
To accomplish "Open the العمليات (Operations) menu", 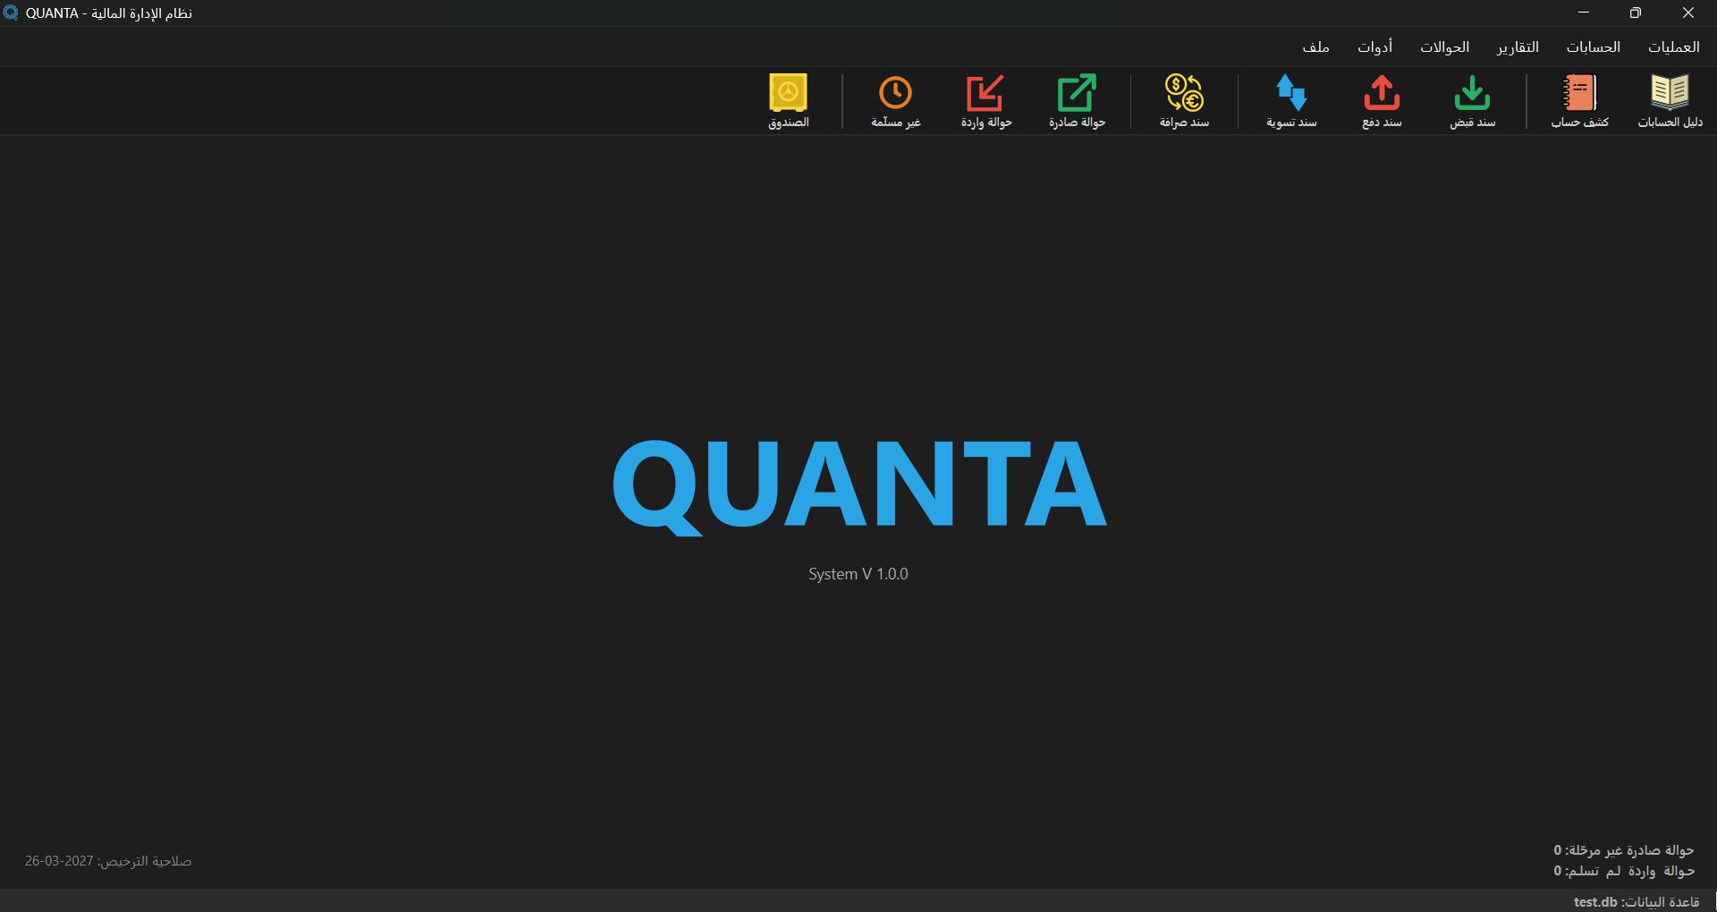I will tap(1673, 46).
